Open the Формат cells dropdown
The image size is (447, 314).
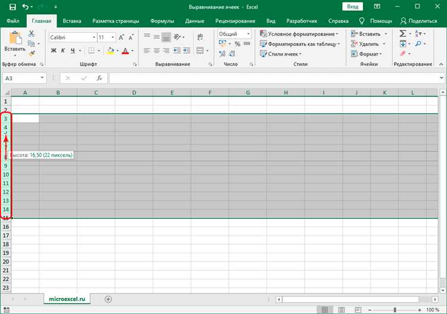pos(369,54)
